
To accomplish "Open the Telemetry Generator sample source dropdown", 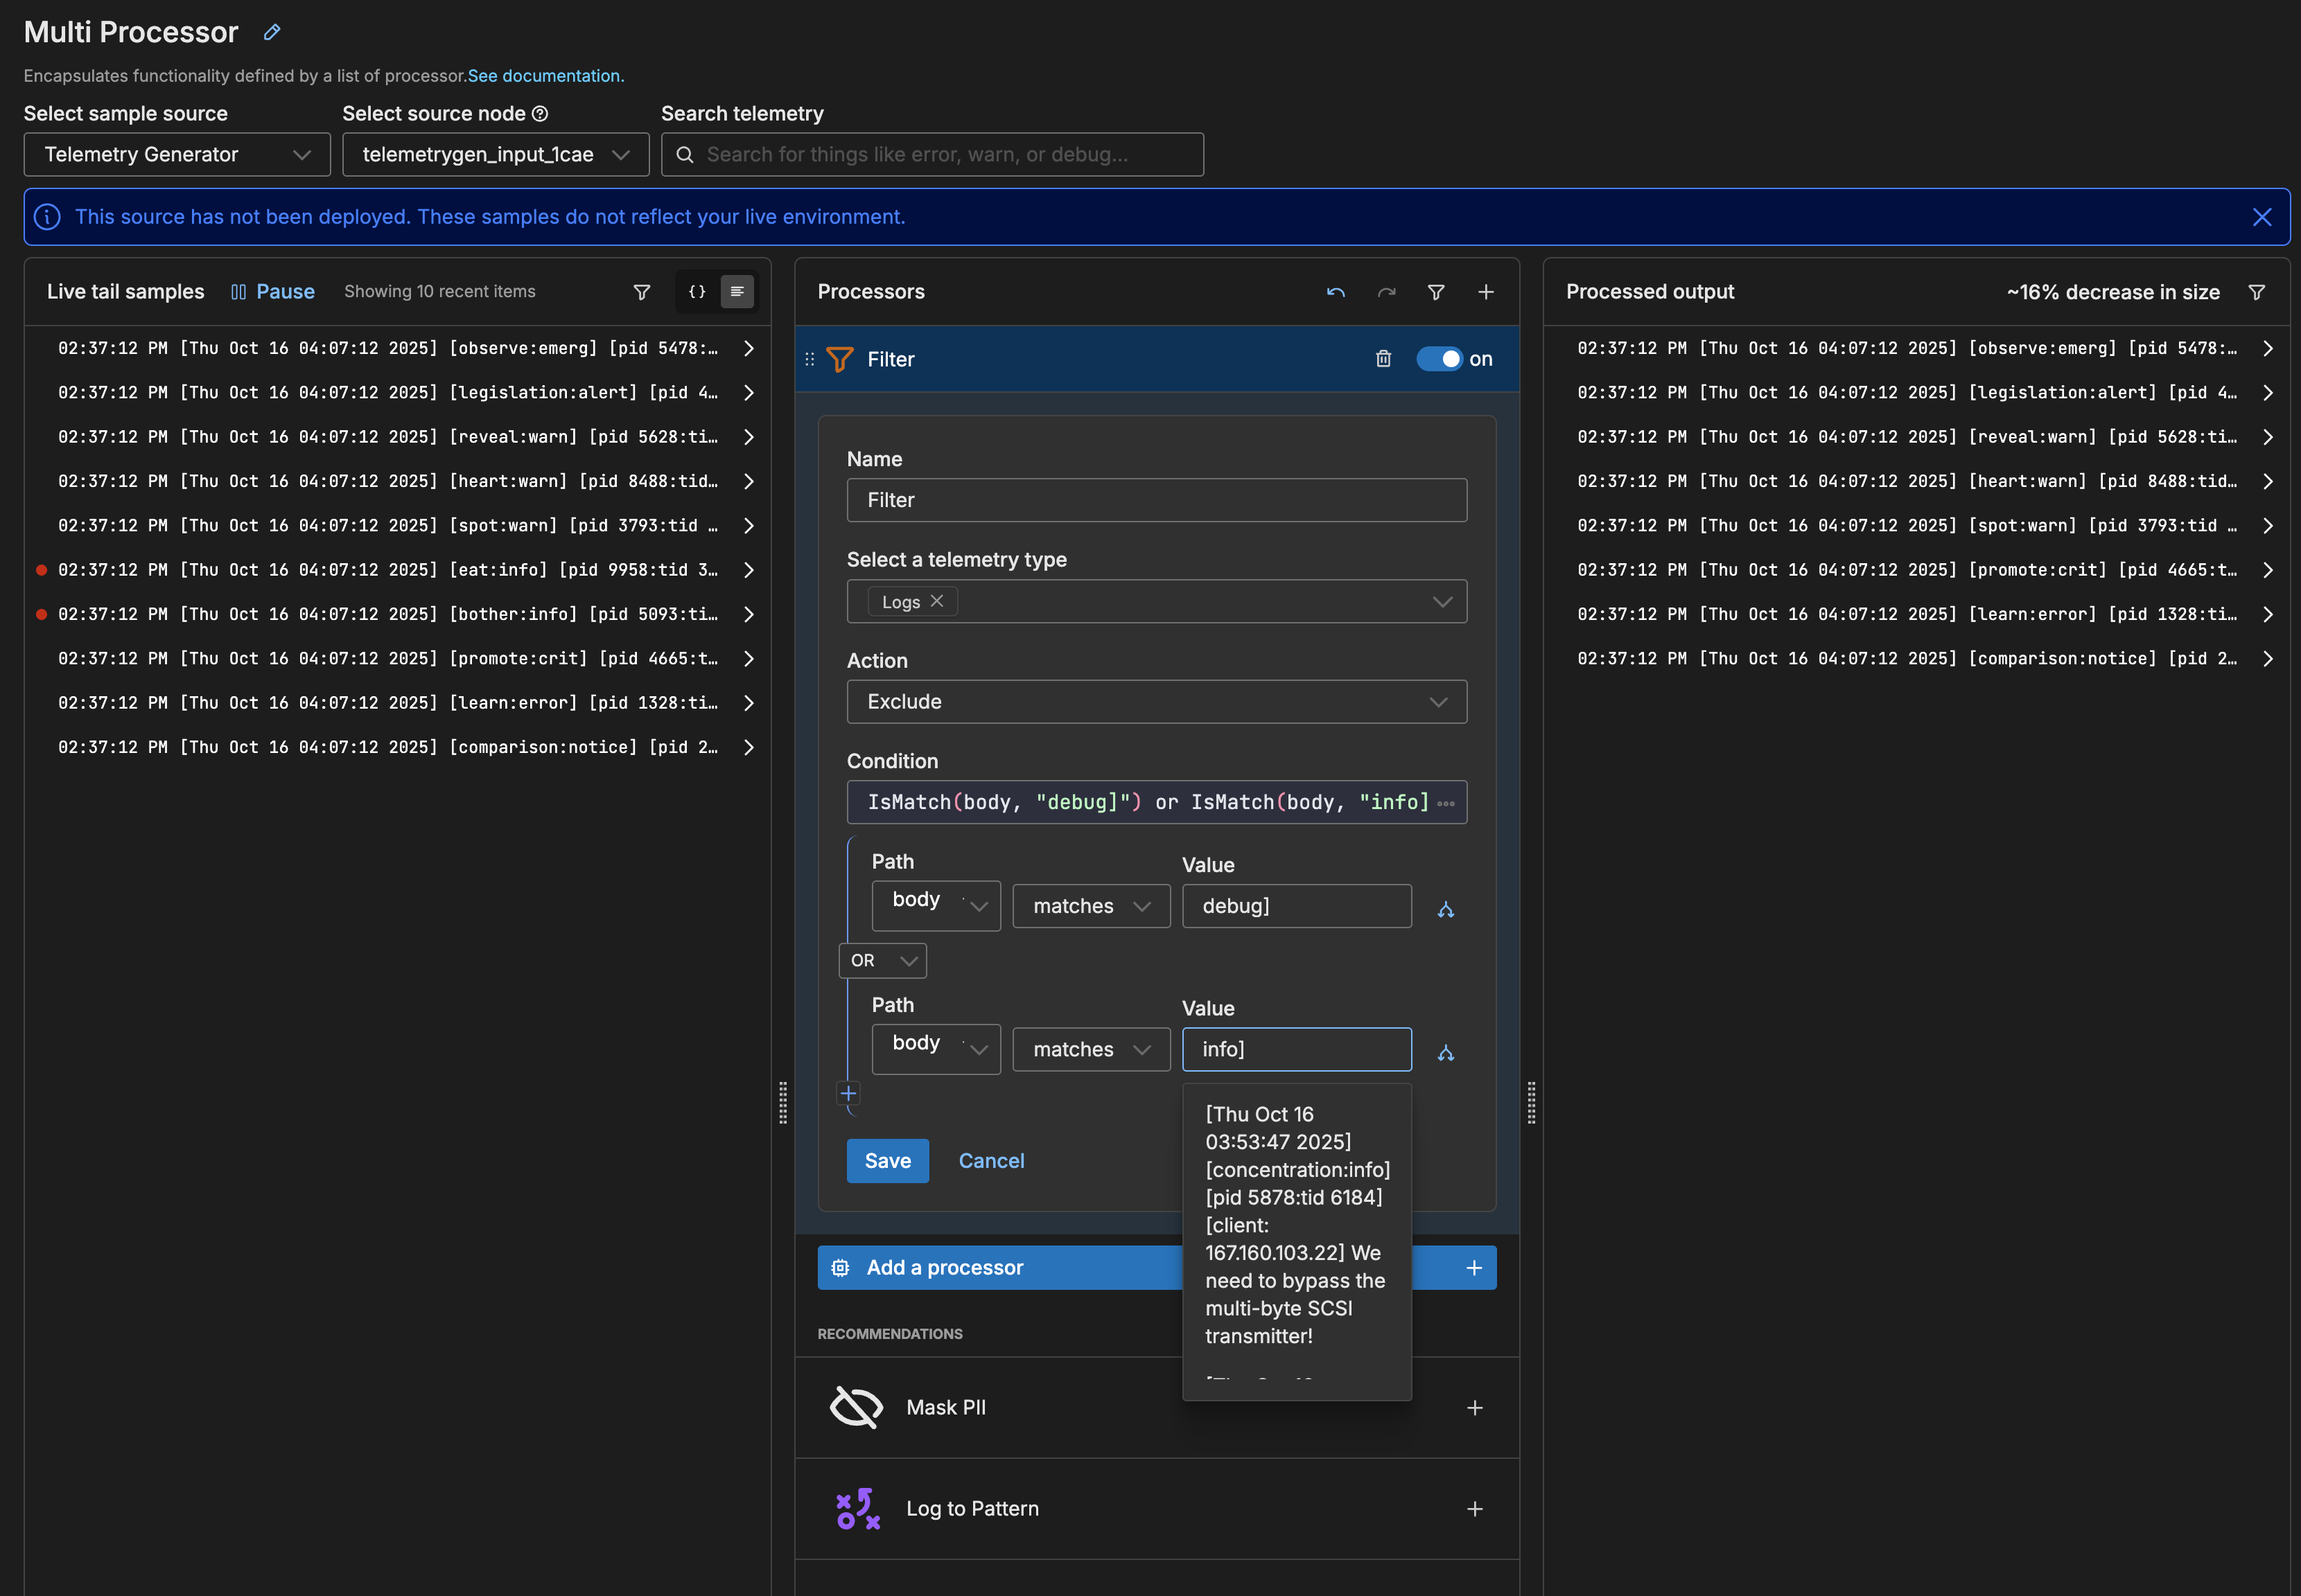I will click(177, 155).
